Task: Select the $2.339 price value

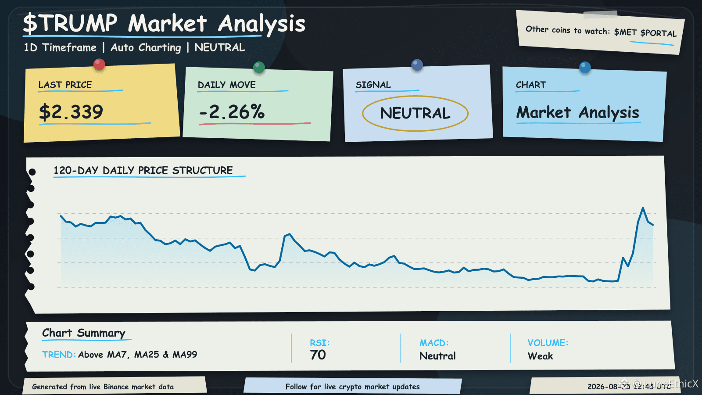Action: click(x=71, y=112)
